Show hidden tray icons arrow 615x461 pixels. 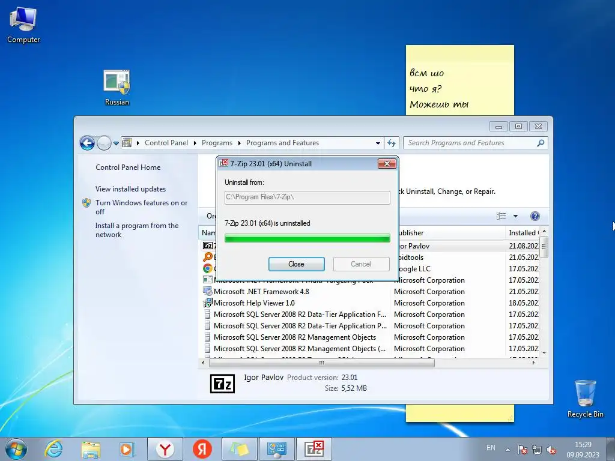[507, 450]
